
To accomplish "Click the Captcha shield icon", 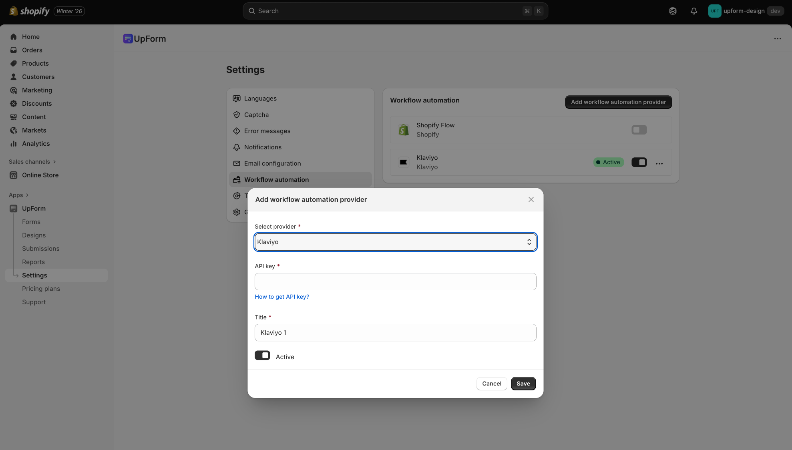I will [237, 115].
